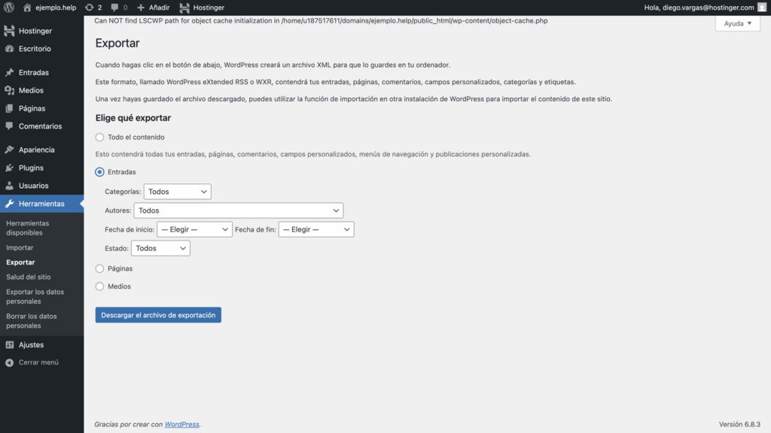Open the Ayuda panel at top right
The width and height of the screenshot is (771, 433).
click(x=736, y=23)
